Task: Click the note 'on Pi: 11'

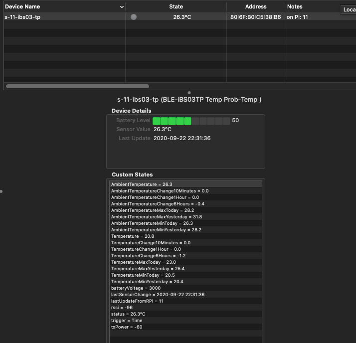Action: pyautogui.click(x=297, y=17)
